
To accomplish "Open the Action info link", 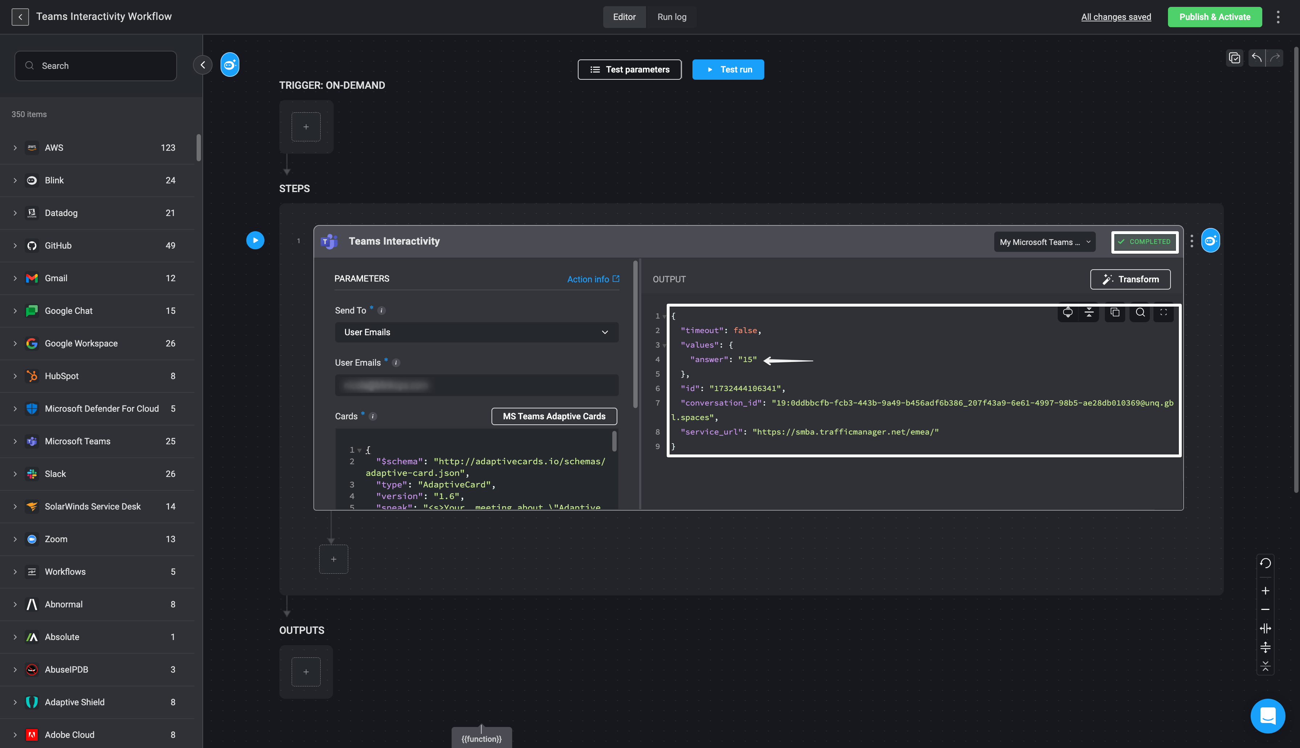I will click(x=593, y=279).
